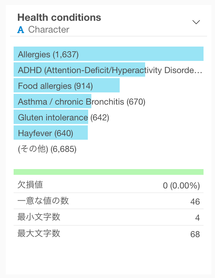The image size is (215, 278).
Task: Click the unique count value 46
Action: pyautogui.click(x=195, y=202)
